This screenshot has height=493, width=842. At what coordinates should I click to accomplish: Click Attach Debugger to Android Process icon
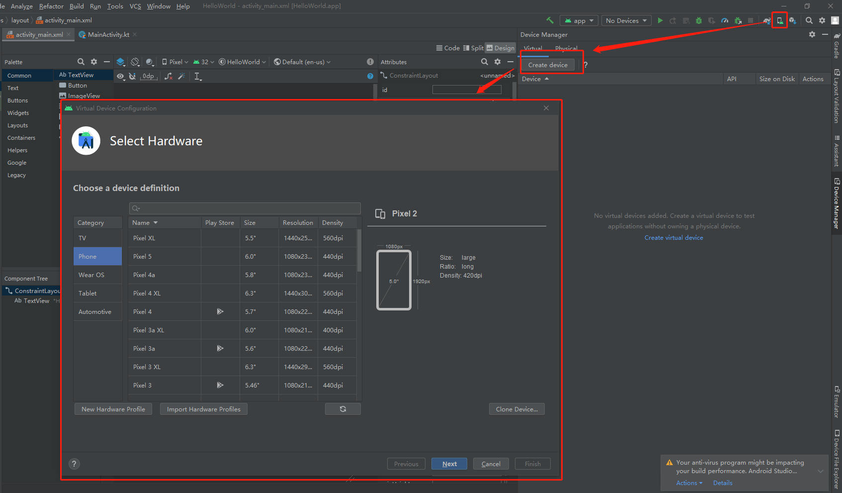tap(738, 20)
